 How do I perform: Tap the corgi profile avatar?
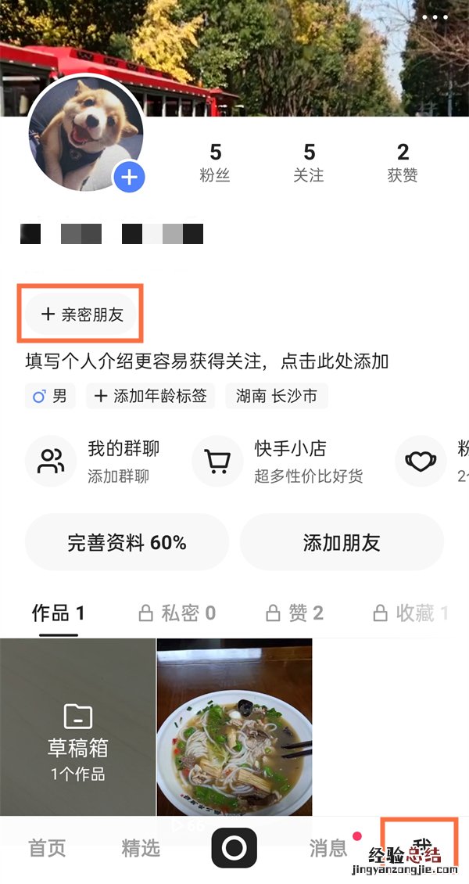[86, 133]
